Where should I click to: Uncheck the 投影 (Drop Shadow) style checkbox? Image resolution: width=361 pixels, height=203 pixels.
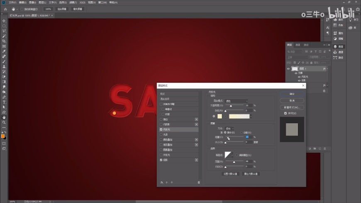[161, 160]
